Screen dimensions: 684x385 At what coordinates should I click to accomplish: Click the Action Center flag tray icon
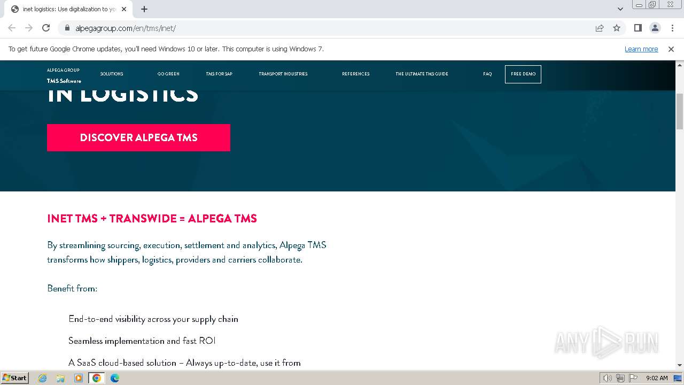click(633, 378)
